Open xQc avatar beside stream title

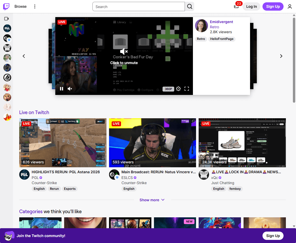point(204,175)
